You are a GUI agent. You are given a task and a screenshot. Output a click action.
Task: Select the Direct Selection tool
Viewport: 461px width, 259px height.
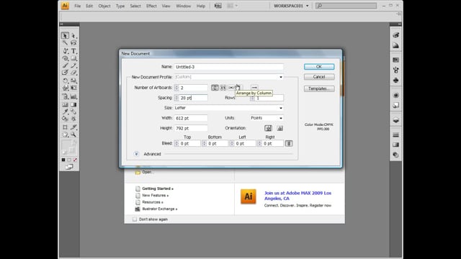tap(73, 35)
